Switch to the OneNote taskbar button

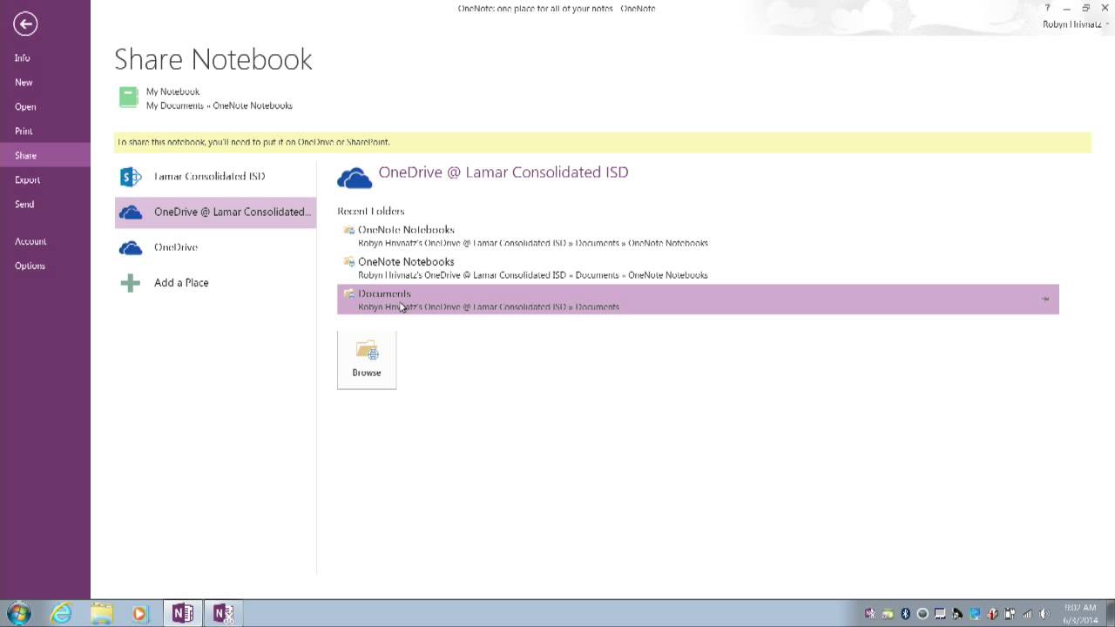coord(182,614)
